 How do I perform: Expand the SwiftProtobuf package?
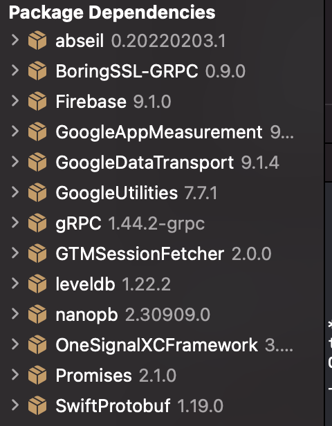pos(15,405)
